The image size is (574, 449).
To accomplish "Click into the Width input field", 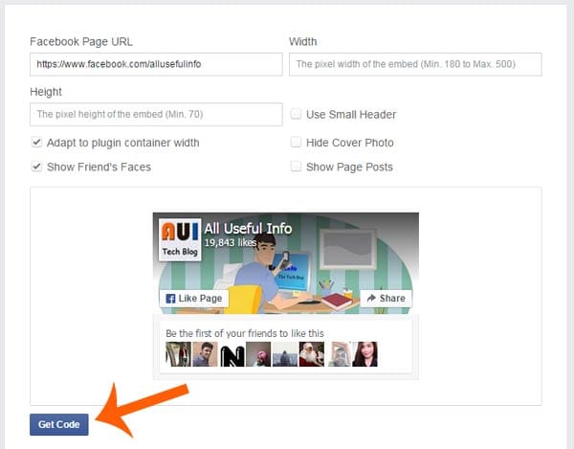I will coord(415,64).
